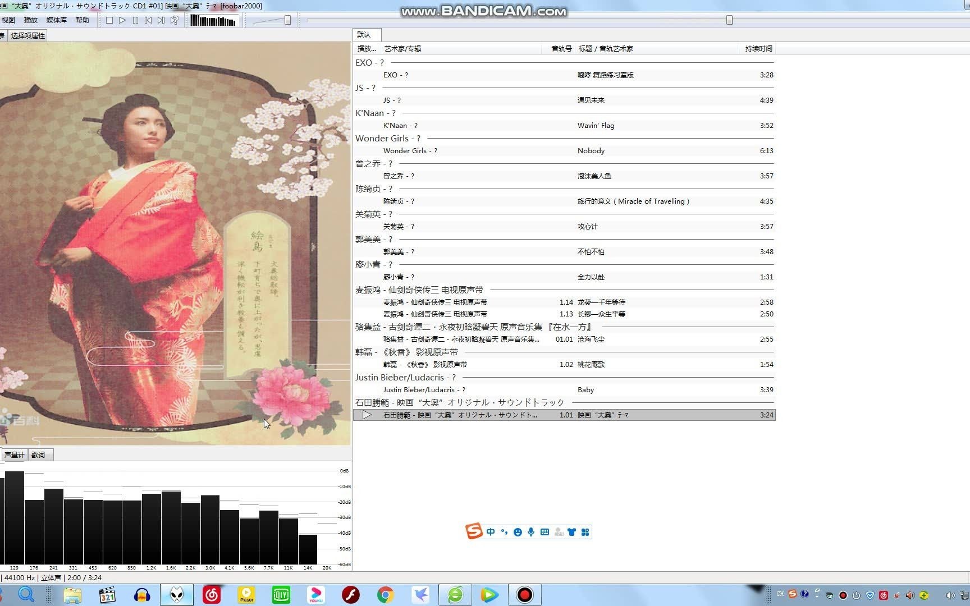Image resolution: width=970 pixels, height=606 pixels.
Task: Click the album art image
Action: (175, 244)
